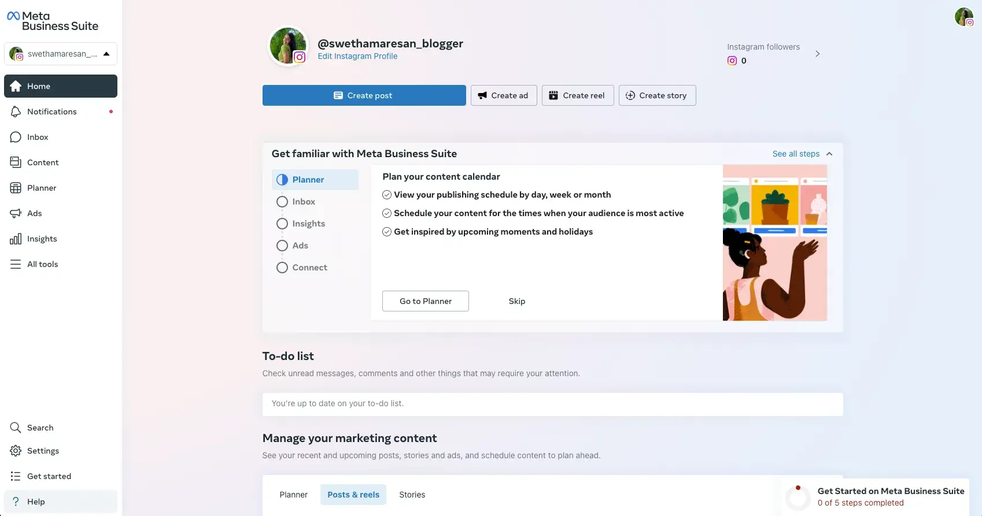Switch to the Stories tab
This screenshot has width=982, height=516.
click(412, 495)
